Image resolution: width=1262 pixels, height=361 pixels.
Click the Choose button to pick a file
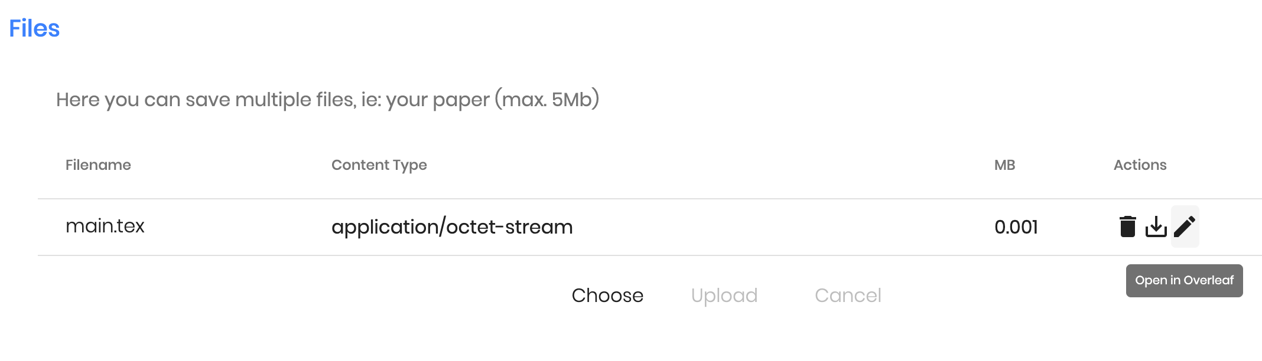(x=607, y=295)
